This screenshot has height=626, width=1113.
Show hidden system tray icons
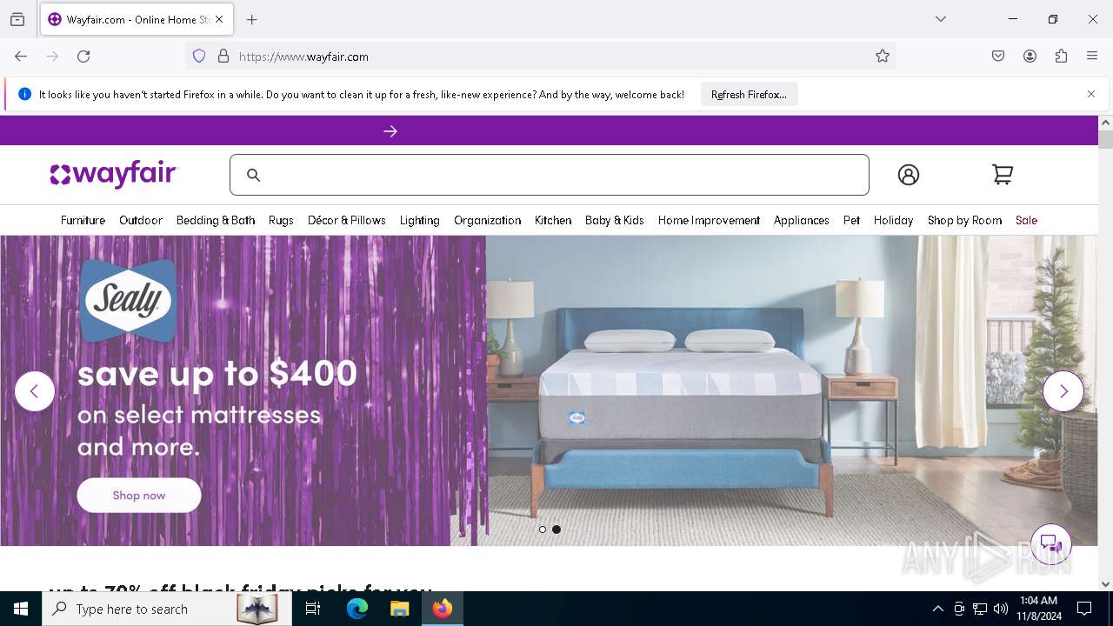937,609
